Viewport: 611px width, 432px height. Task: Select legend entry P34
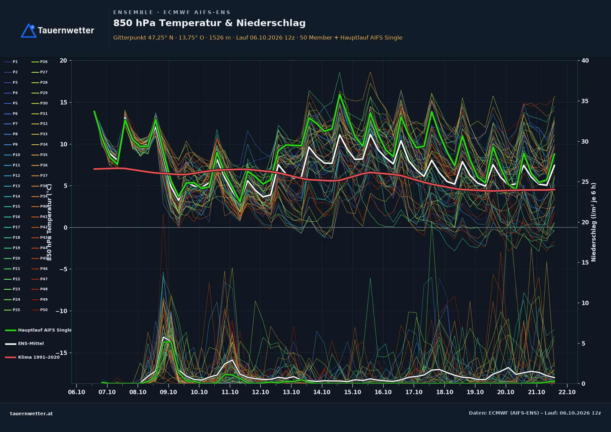[x=40, y=144]
